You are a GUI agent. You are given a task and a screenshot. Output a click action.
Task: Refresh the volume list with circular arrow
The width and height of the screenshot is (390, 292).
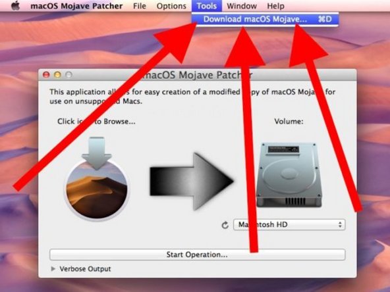pyautogui.click(x=225, y=225)
